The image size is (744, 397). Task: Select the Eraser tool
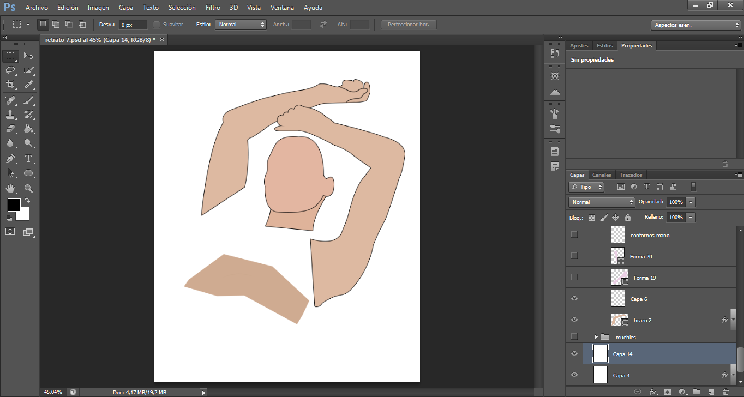10,129
